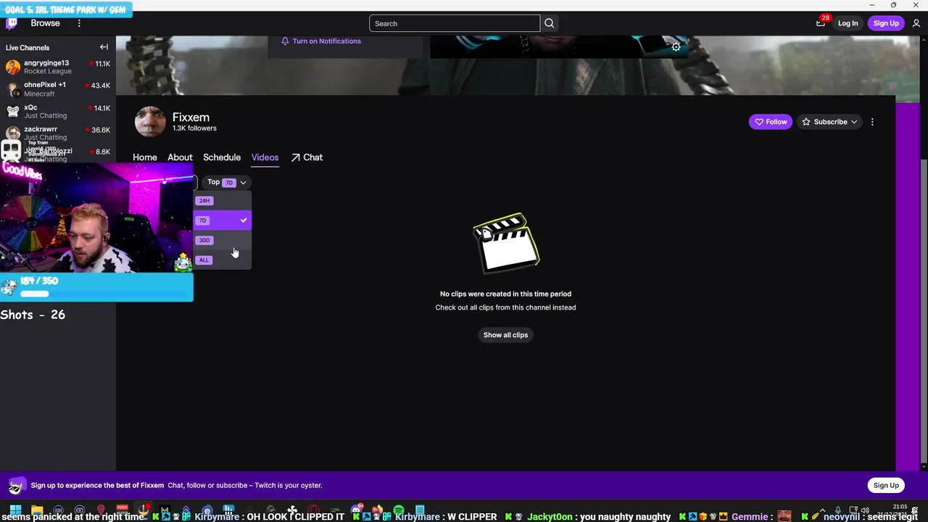
Task: Open the Prime loot crown icon
Action: coord(821,23)
